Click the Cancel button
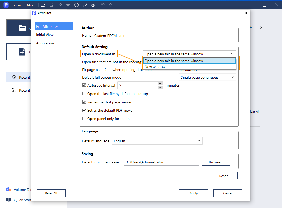The height and width of the screenshot is (208, 282). pos(228,193)
